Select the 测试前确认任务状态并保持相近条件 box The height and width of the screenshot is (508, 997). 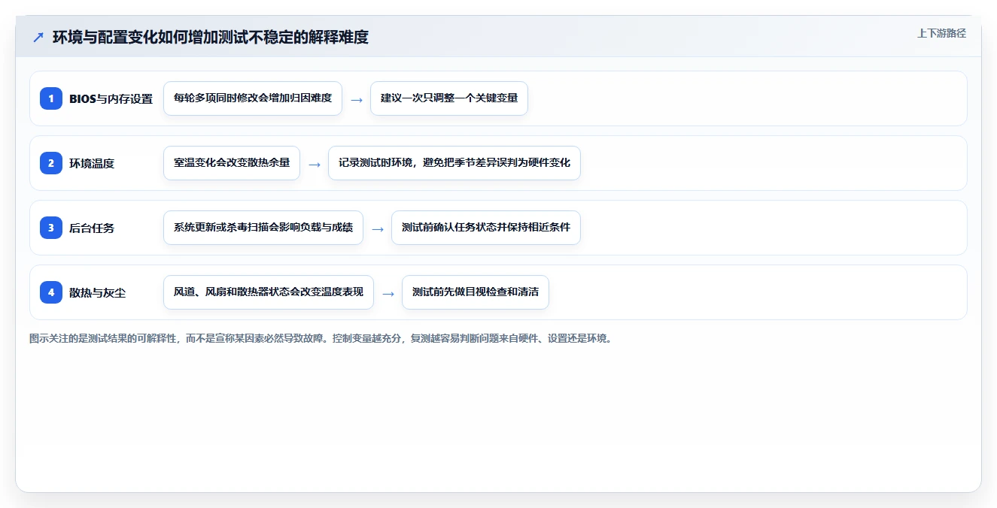[x=486, y=228]
